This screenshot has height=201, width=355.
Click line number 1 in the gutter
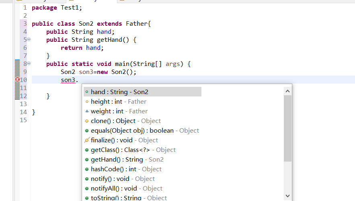click(25, 8)
